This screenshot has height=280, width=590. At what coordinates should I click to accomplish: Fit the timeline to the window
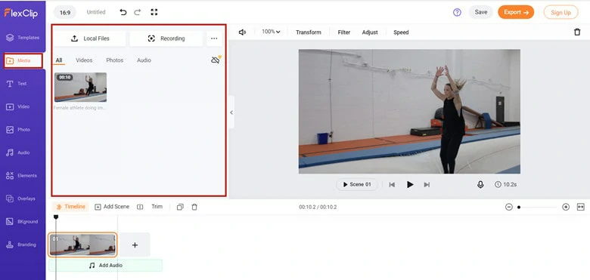click(x=581, y=207)
